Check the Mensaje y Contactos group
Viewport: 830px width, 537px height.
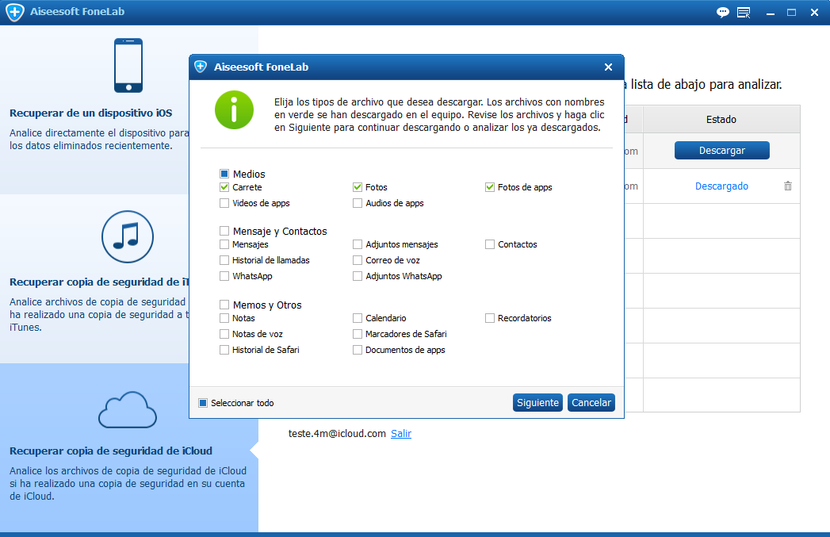point(224,231)
